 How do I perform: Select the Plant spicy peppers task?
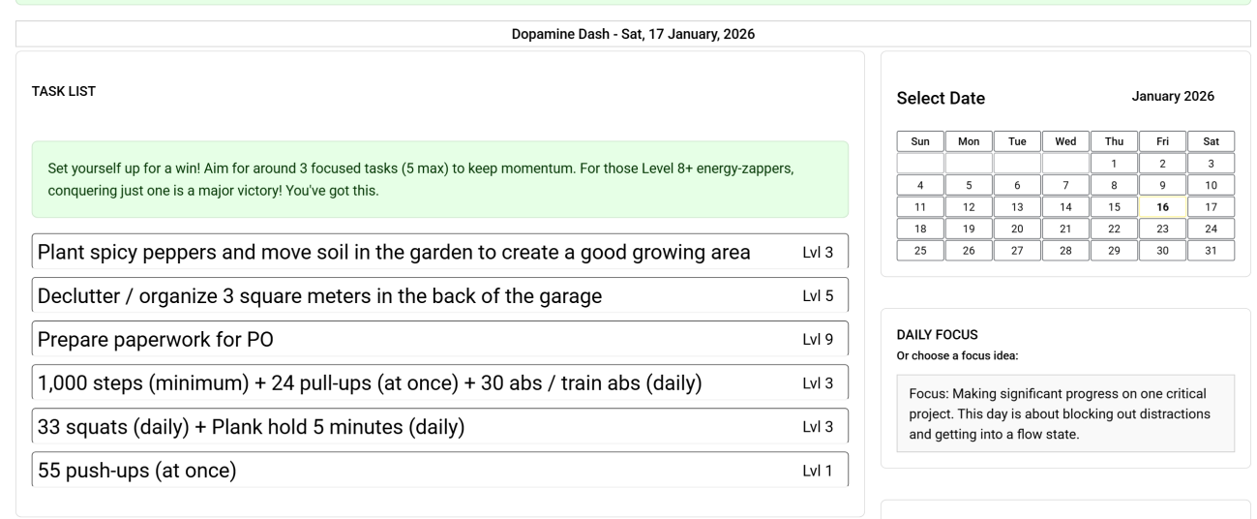pyautogui.click(x=393, y=253)
